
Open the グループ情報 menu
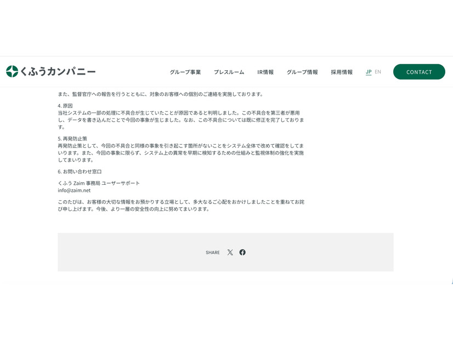point(302,72)
